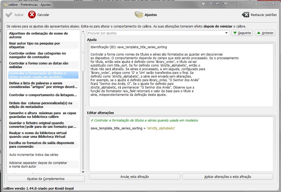
Task: Select Escolha os formatos de saída disponíveis
Action: pyautogui.click(x=43, y=145)
